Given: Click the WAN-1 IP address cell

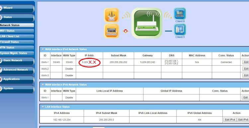Looking at the screenshot, I should click(89, 62).
